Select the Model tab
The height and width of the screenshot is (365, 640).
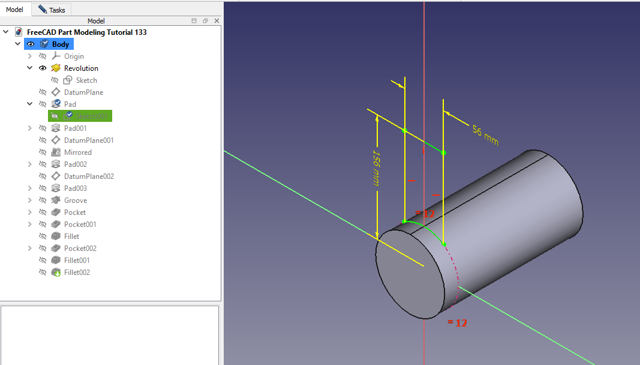coord(15,10)
